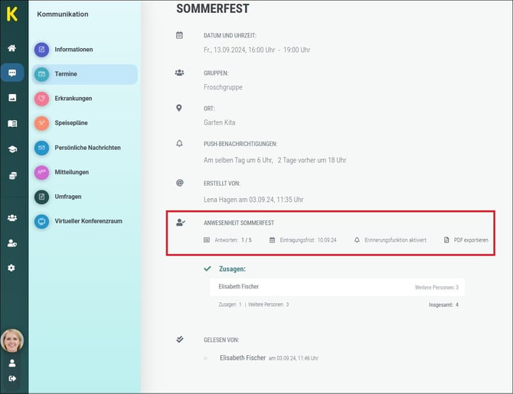Select the chat bubble communication icon
Image resolution: width=513 pixels, height=394 pixels.
pyautogui.click(x=12, y=73)
